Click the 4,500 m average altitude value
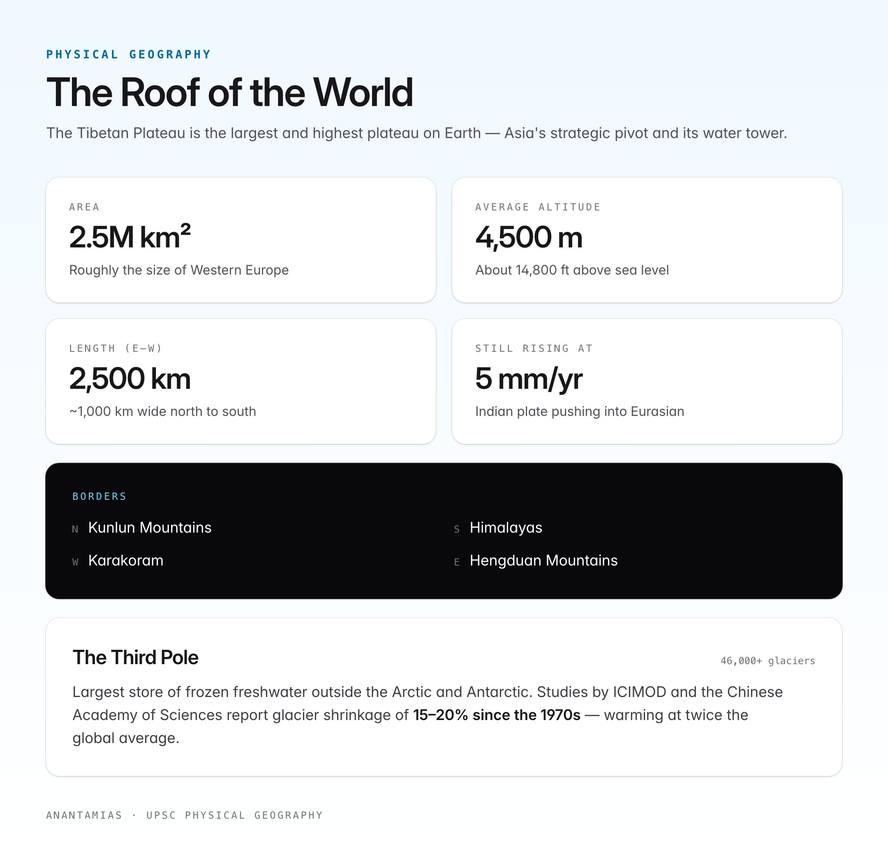Screen dimensions: 888x868 click(529, 238)
